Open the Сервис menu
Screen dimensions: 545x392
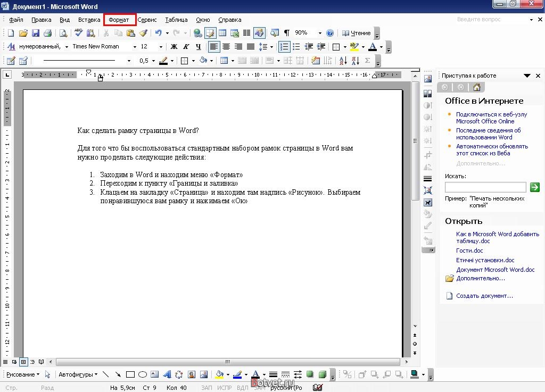[147, 20]
